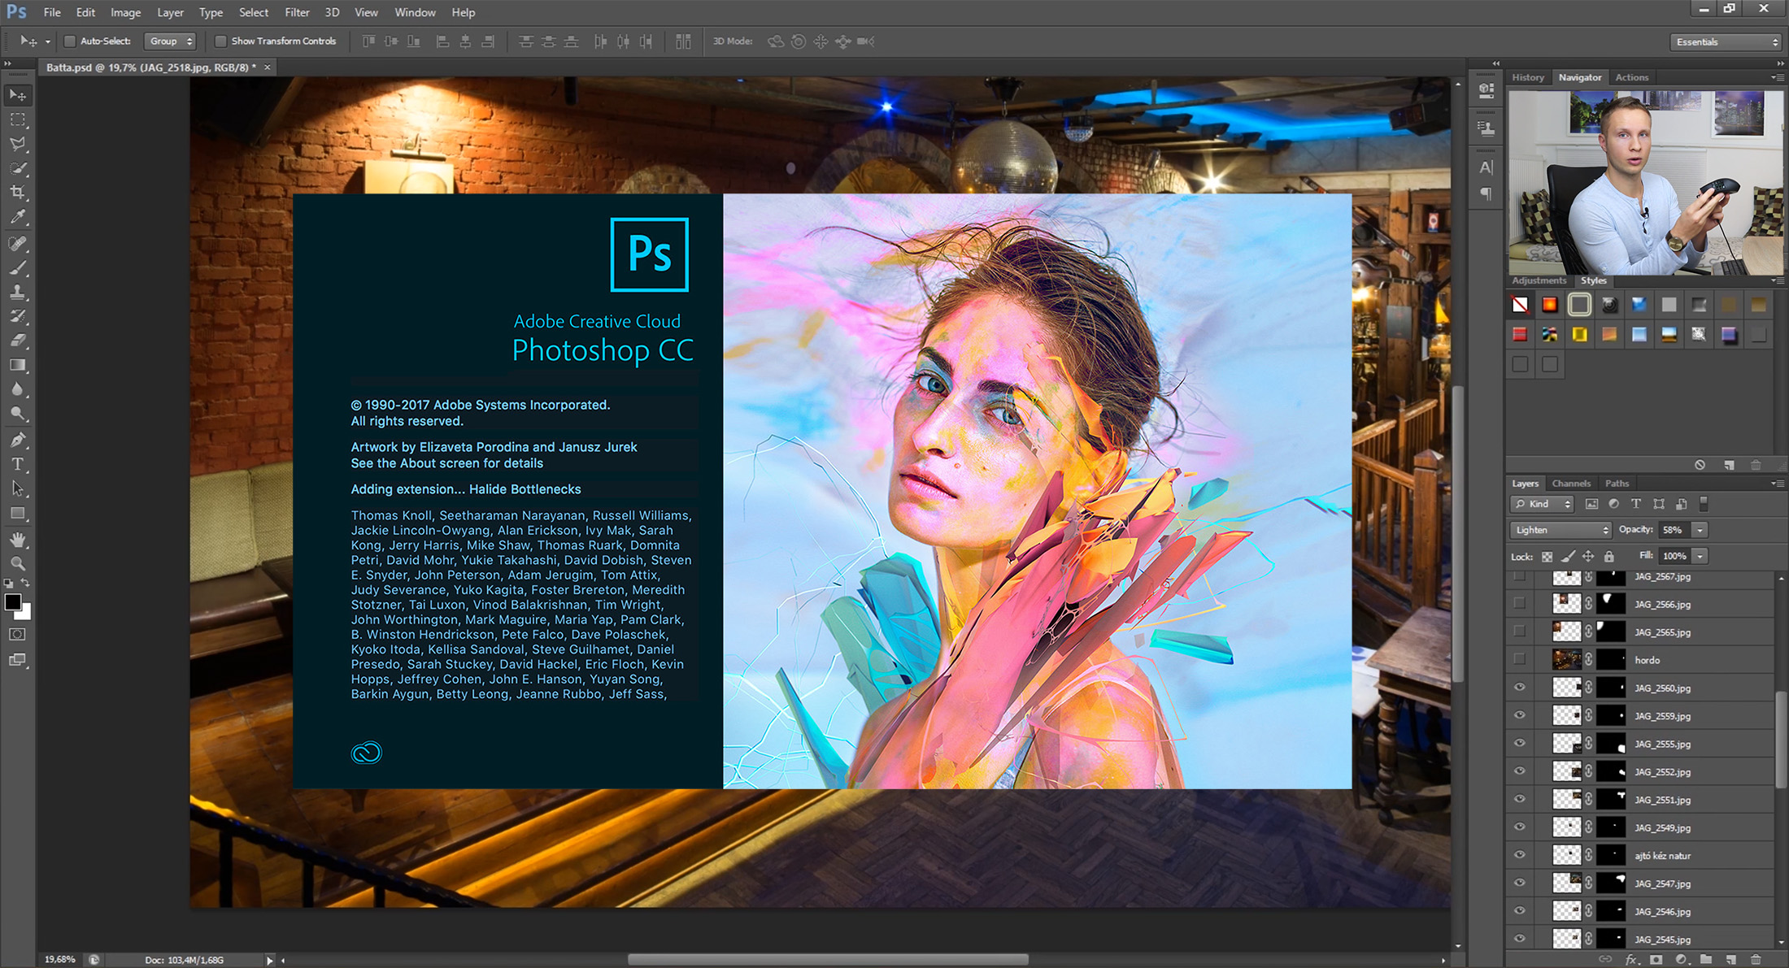The image size is (1789, 968).
Task: Expand the Opacity slider arrow
Action: click(1700, 530)
